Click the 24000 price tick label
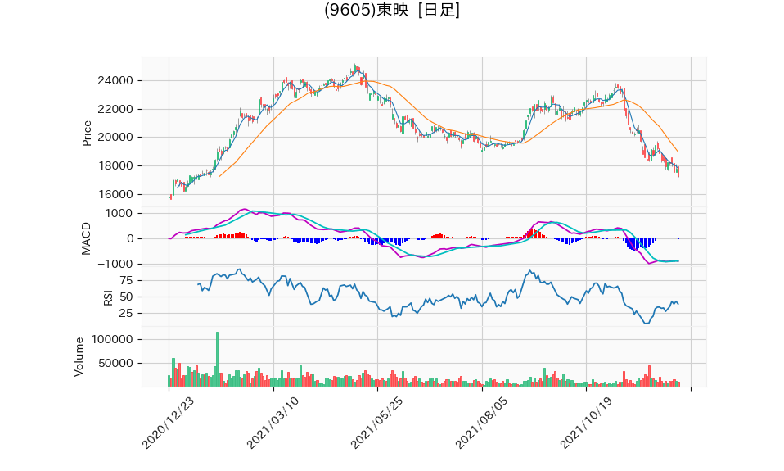The width and height of the screenshot is (784, 471). [115, 80]
